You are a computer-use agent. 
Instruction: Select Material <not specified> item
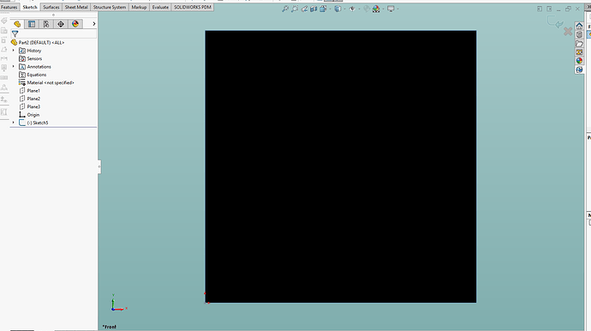46,82
